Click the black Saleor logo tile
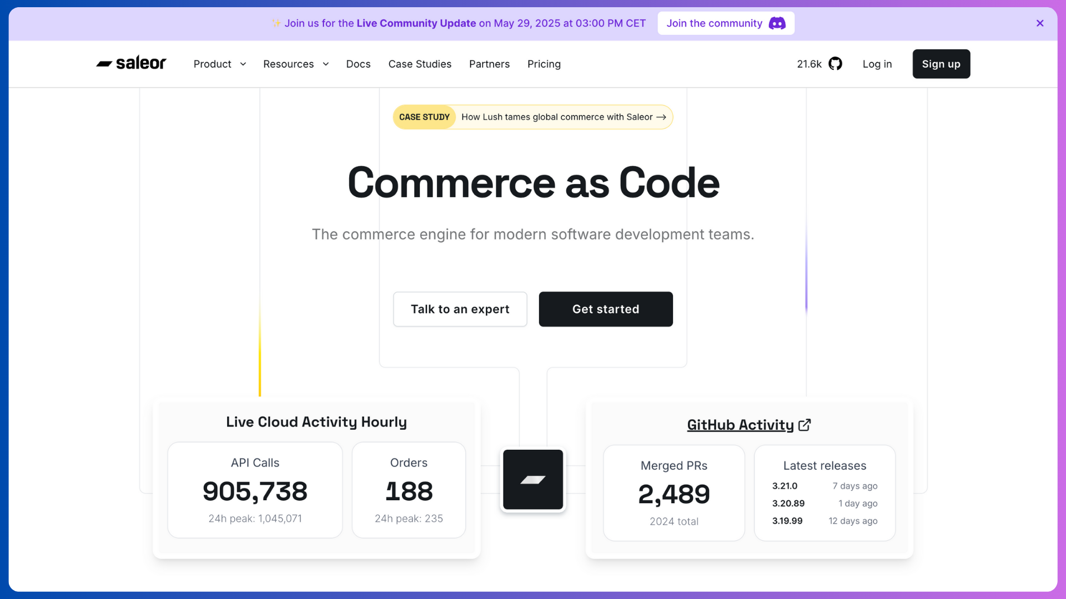Screen dimensions: 1066x599 click(x=533, y=480)
